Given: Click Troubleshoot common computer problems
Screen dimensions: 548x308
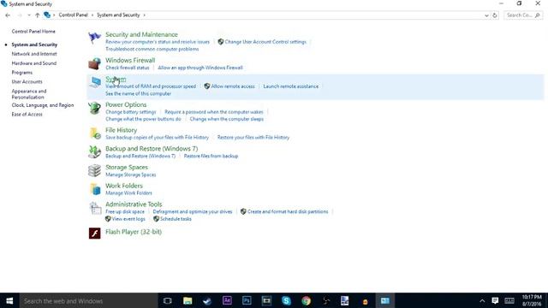Looking at the screenshot, I should pos(152,50).
